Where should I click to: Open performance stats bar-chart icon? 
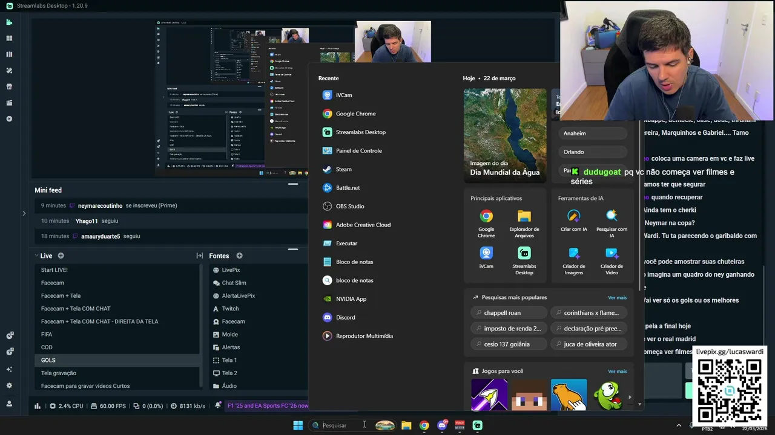point(38,406)
